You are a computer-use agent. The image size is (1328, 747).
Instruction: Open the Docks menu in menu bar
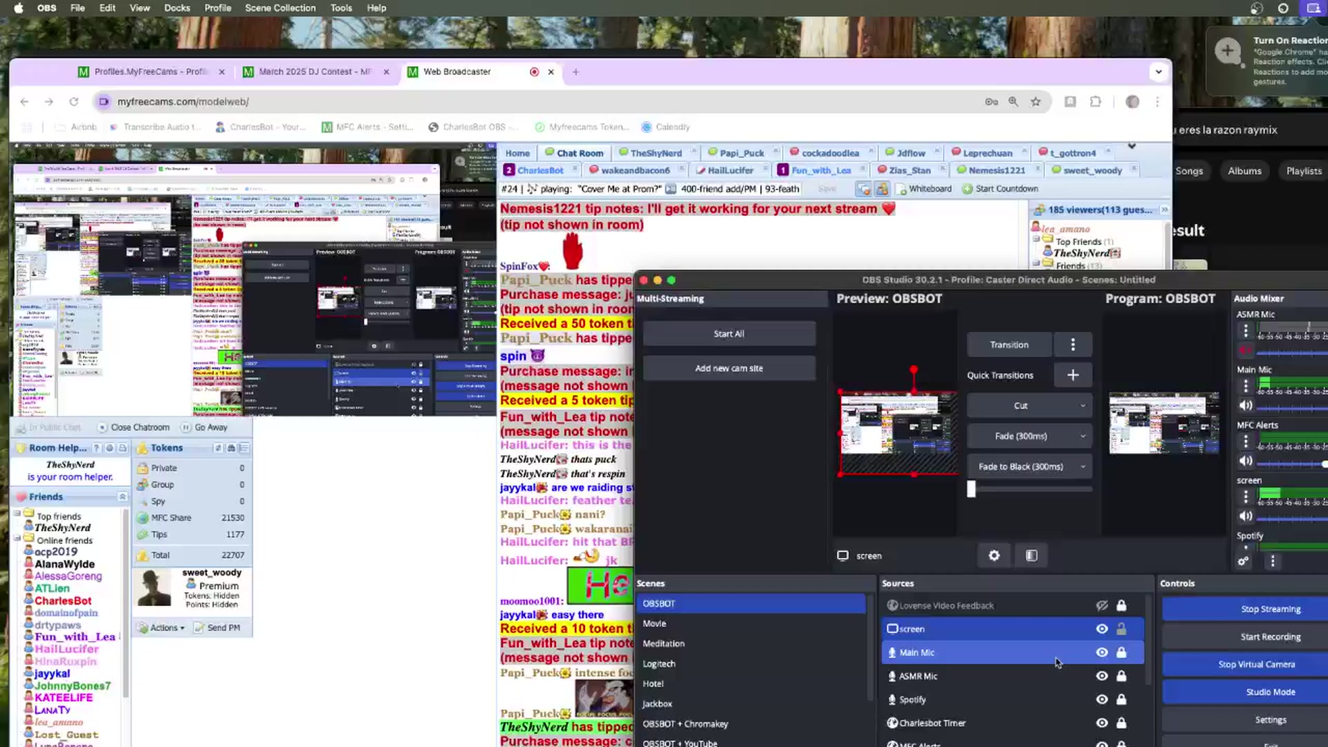click(x=177, y=8)
